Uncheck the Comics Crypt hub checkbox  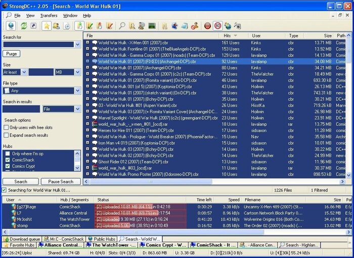tap(8, 166)
